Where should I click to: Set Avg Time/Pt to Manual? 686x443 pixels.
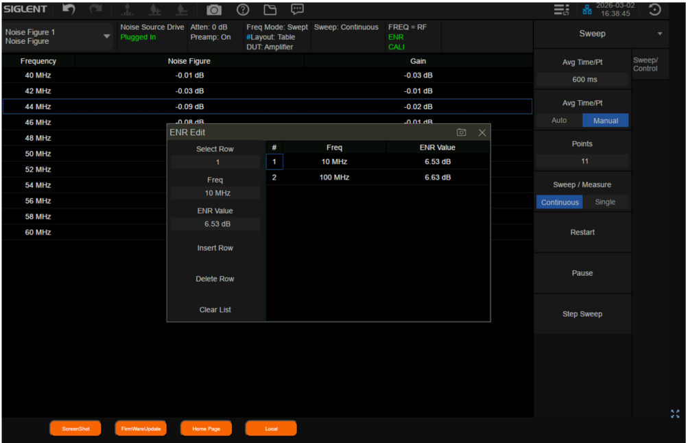click(605, 121)
